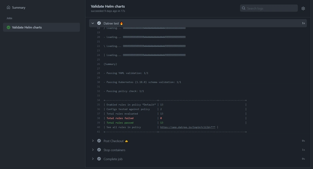Click "Enabled rules in policy" log text
This screenshot has height=169, width=313.
click(124, 104)
